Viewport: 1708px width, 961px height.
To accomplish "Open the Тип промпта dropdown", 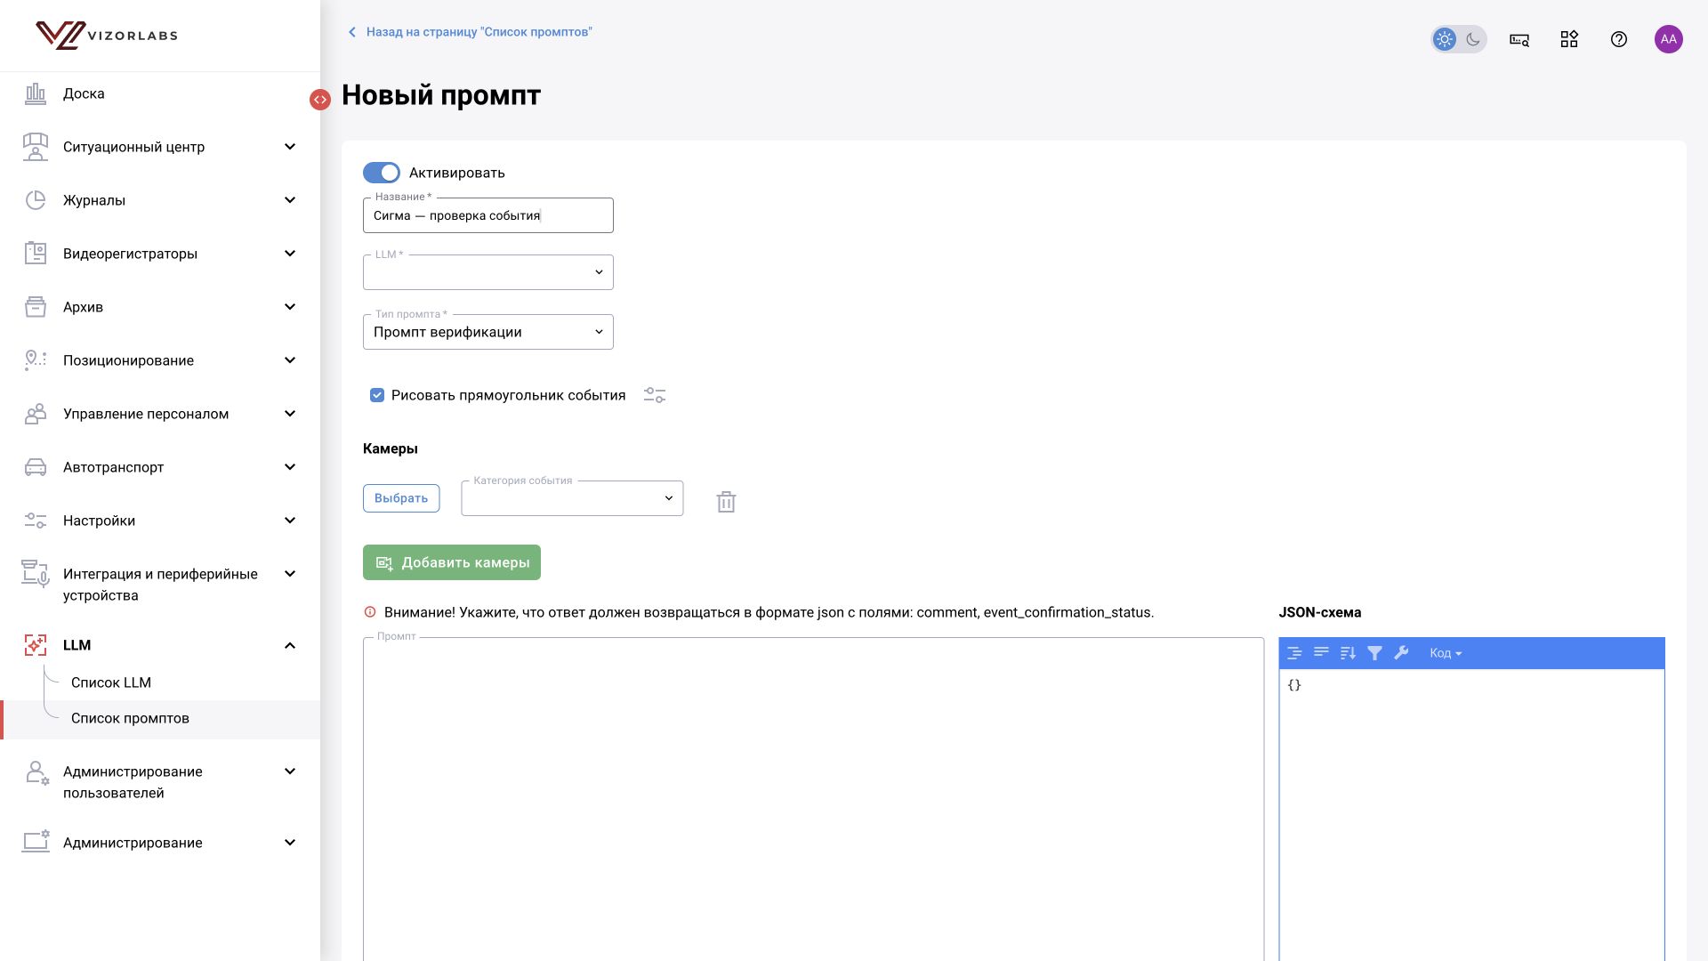I will pos(488,332).
